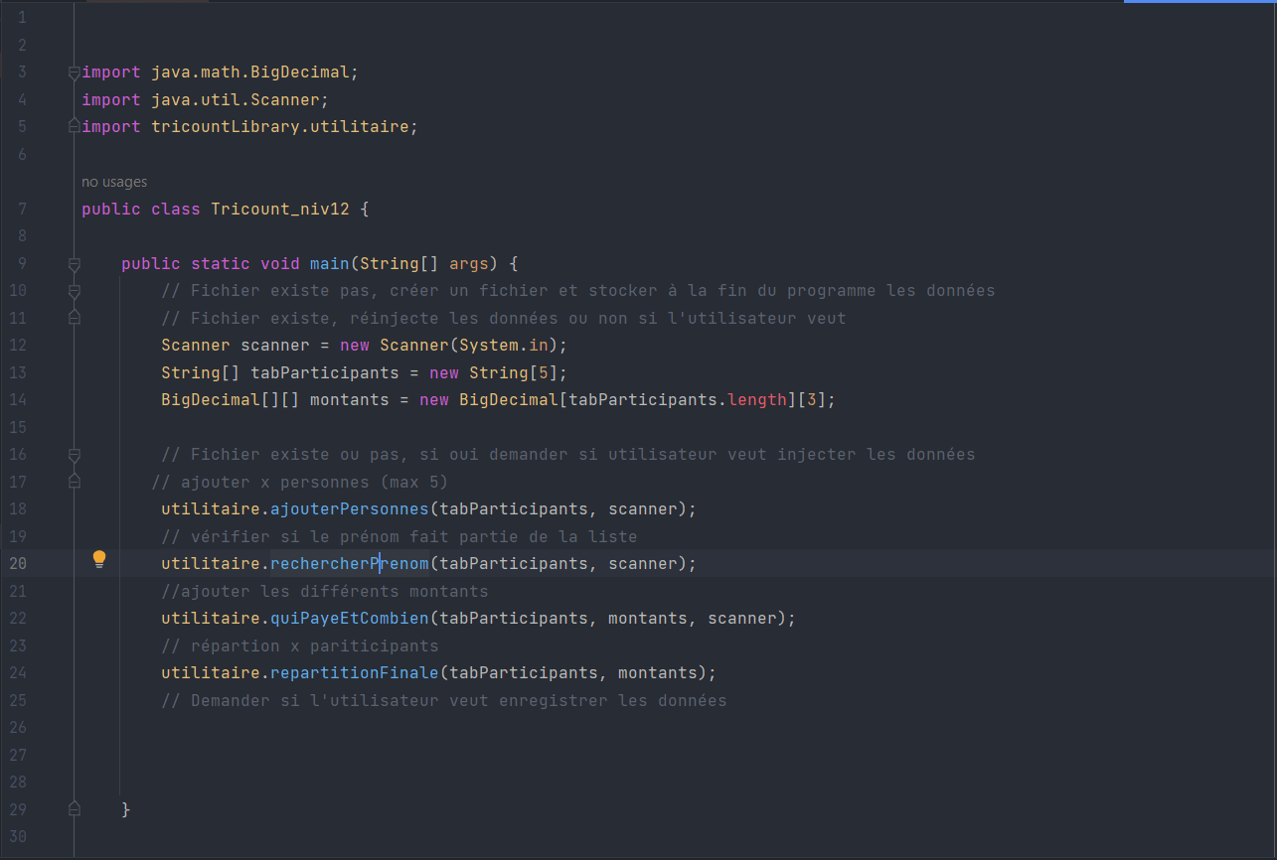Click BigDecimal in the first import statement
Viewport: 1277px width, 860px height.
point(299,72)
